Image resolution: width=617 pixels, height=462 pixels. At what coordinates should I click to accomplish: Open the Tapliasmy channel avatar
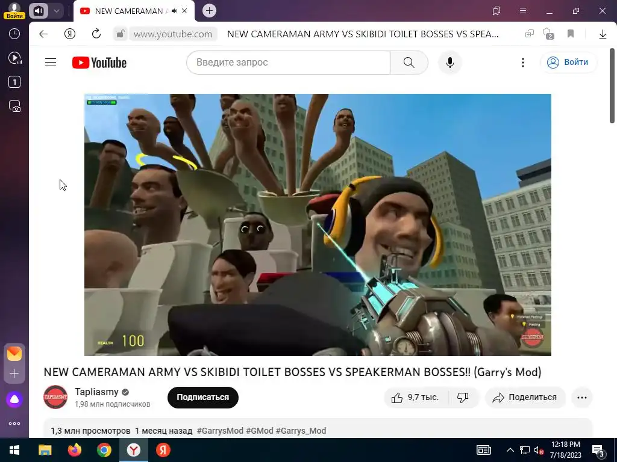[55, 397]
